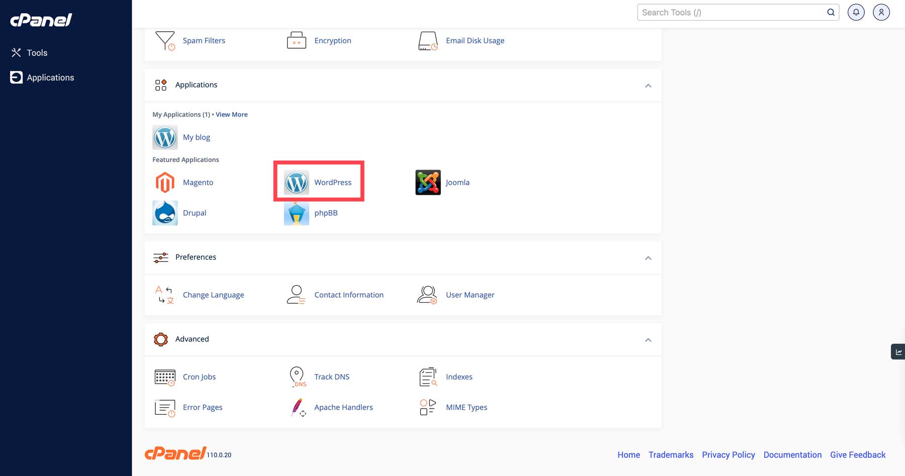The image size is (905, 476).
Task: Open the WordPress installer from Featured Applications
Action: (x=332, y=182)
